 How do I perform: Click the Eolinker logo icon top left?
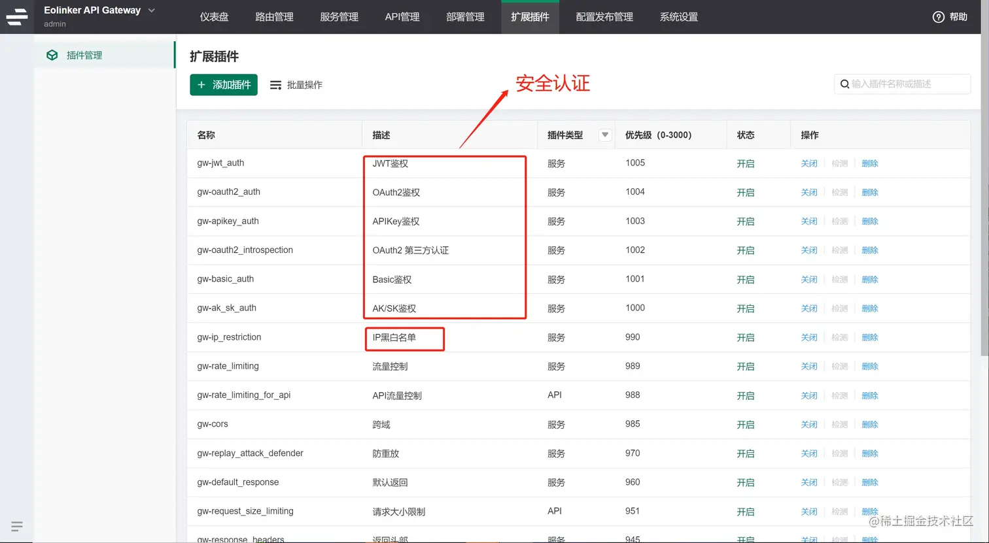[16, 17]
